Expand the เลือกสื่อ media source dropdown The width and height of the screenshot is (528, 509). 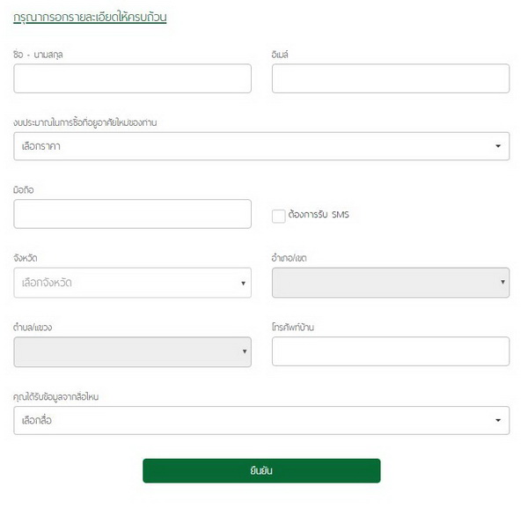pyautogui.click(x=261, y=420)
